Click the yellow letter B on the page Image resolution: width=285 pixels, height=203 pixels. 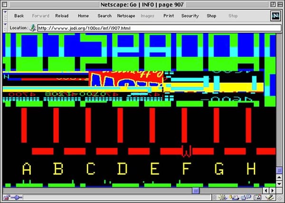(x=58, y=168)
